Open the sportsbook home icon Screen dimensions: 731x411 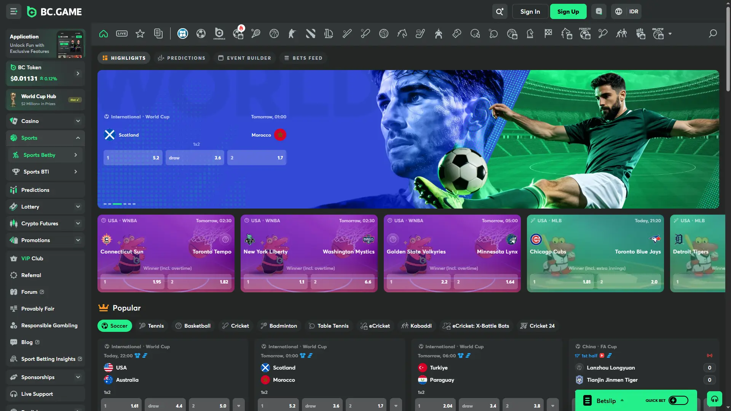104,33
